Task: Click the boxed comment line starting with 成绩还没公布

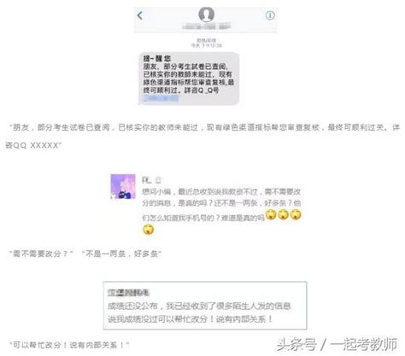Action: click(x=199, y=306)
